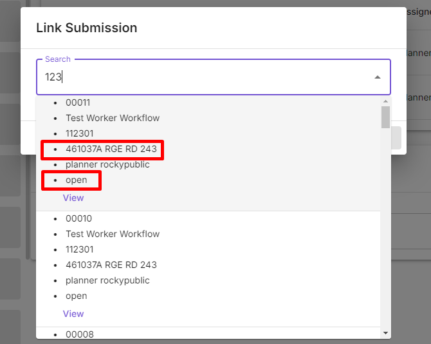431x344 pixels.
Task: Pick planner rockypublic in the 00011 entry
Action: pyautogui.click(x=107, y=164)
